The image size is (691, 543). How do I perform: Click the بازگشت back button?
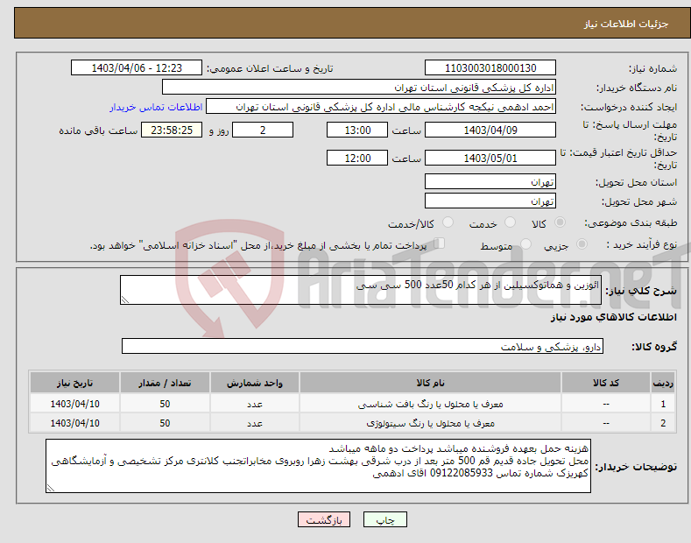(x=324, y=520)
